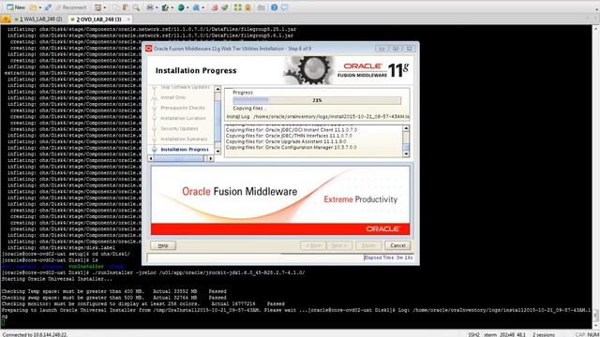
Task: Click the 'Oracle Configuration Manager' log line
Action: coord(292,147)
